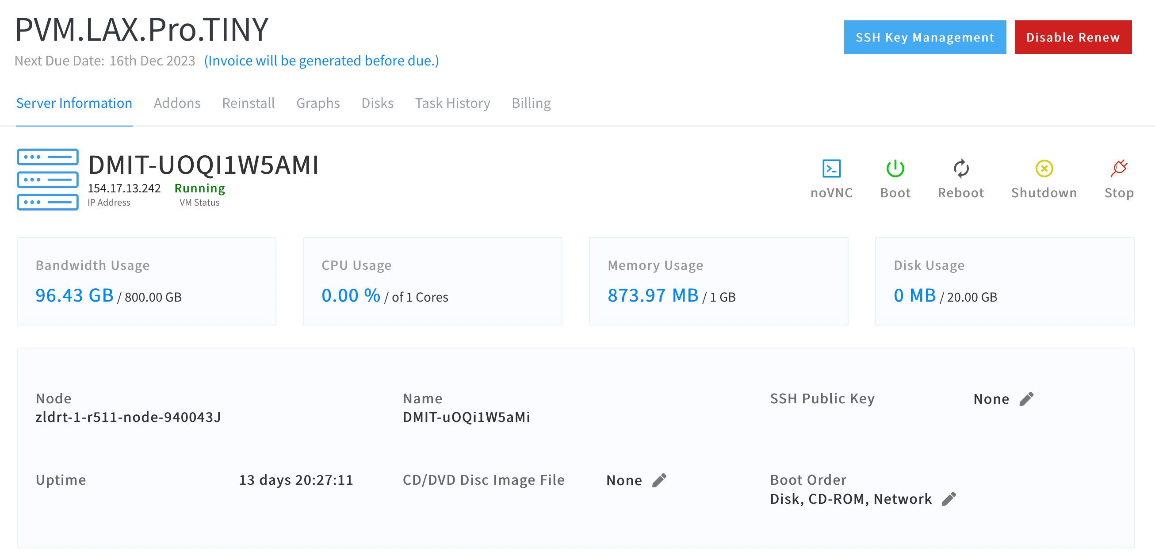Click the 0 MB disk usage value
1155x559 pixels.
915,295
